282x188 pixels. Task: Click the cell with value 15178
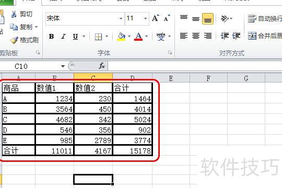tap(133, 150)
